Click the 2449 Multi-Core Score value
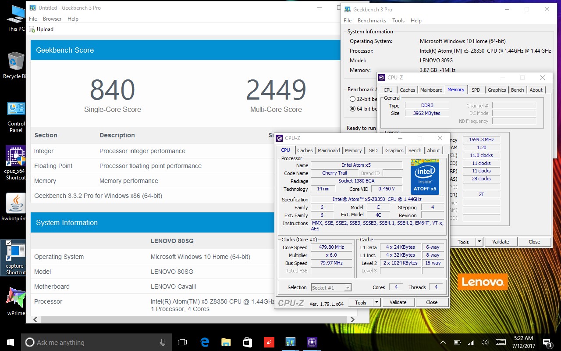561x351 pixels. 276,90
